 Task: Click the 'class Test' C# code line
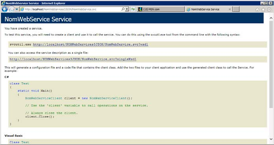(x=19, y=84)
